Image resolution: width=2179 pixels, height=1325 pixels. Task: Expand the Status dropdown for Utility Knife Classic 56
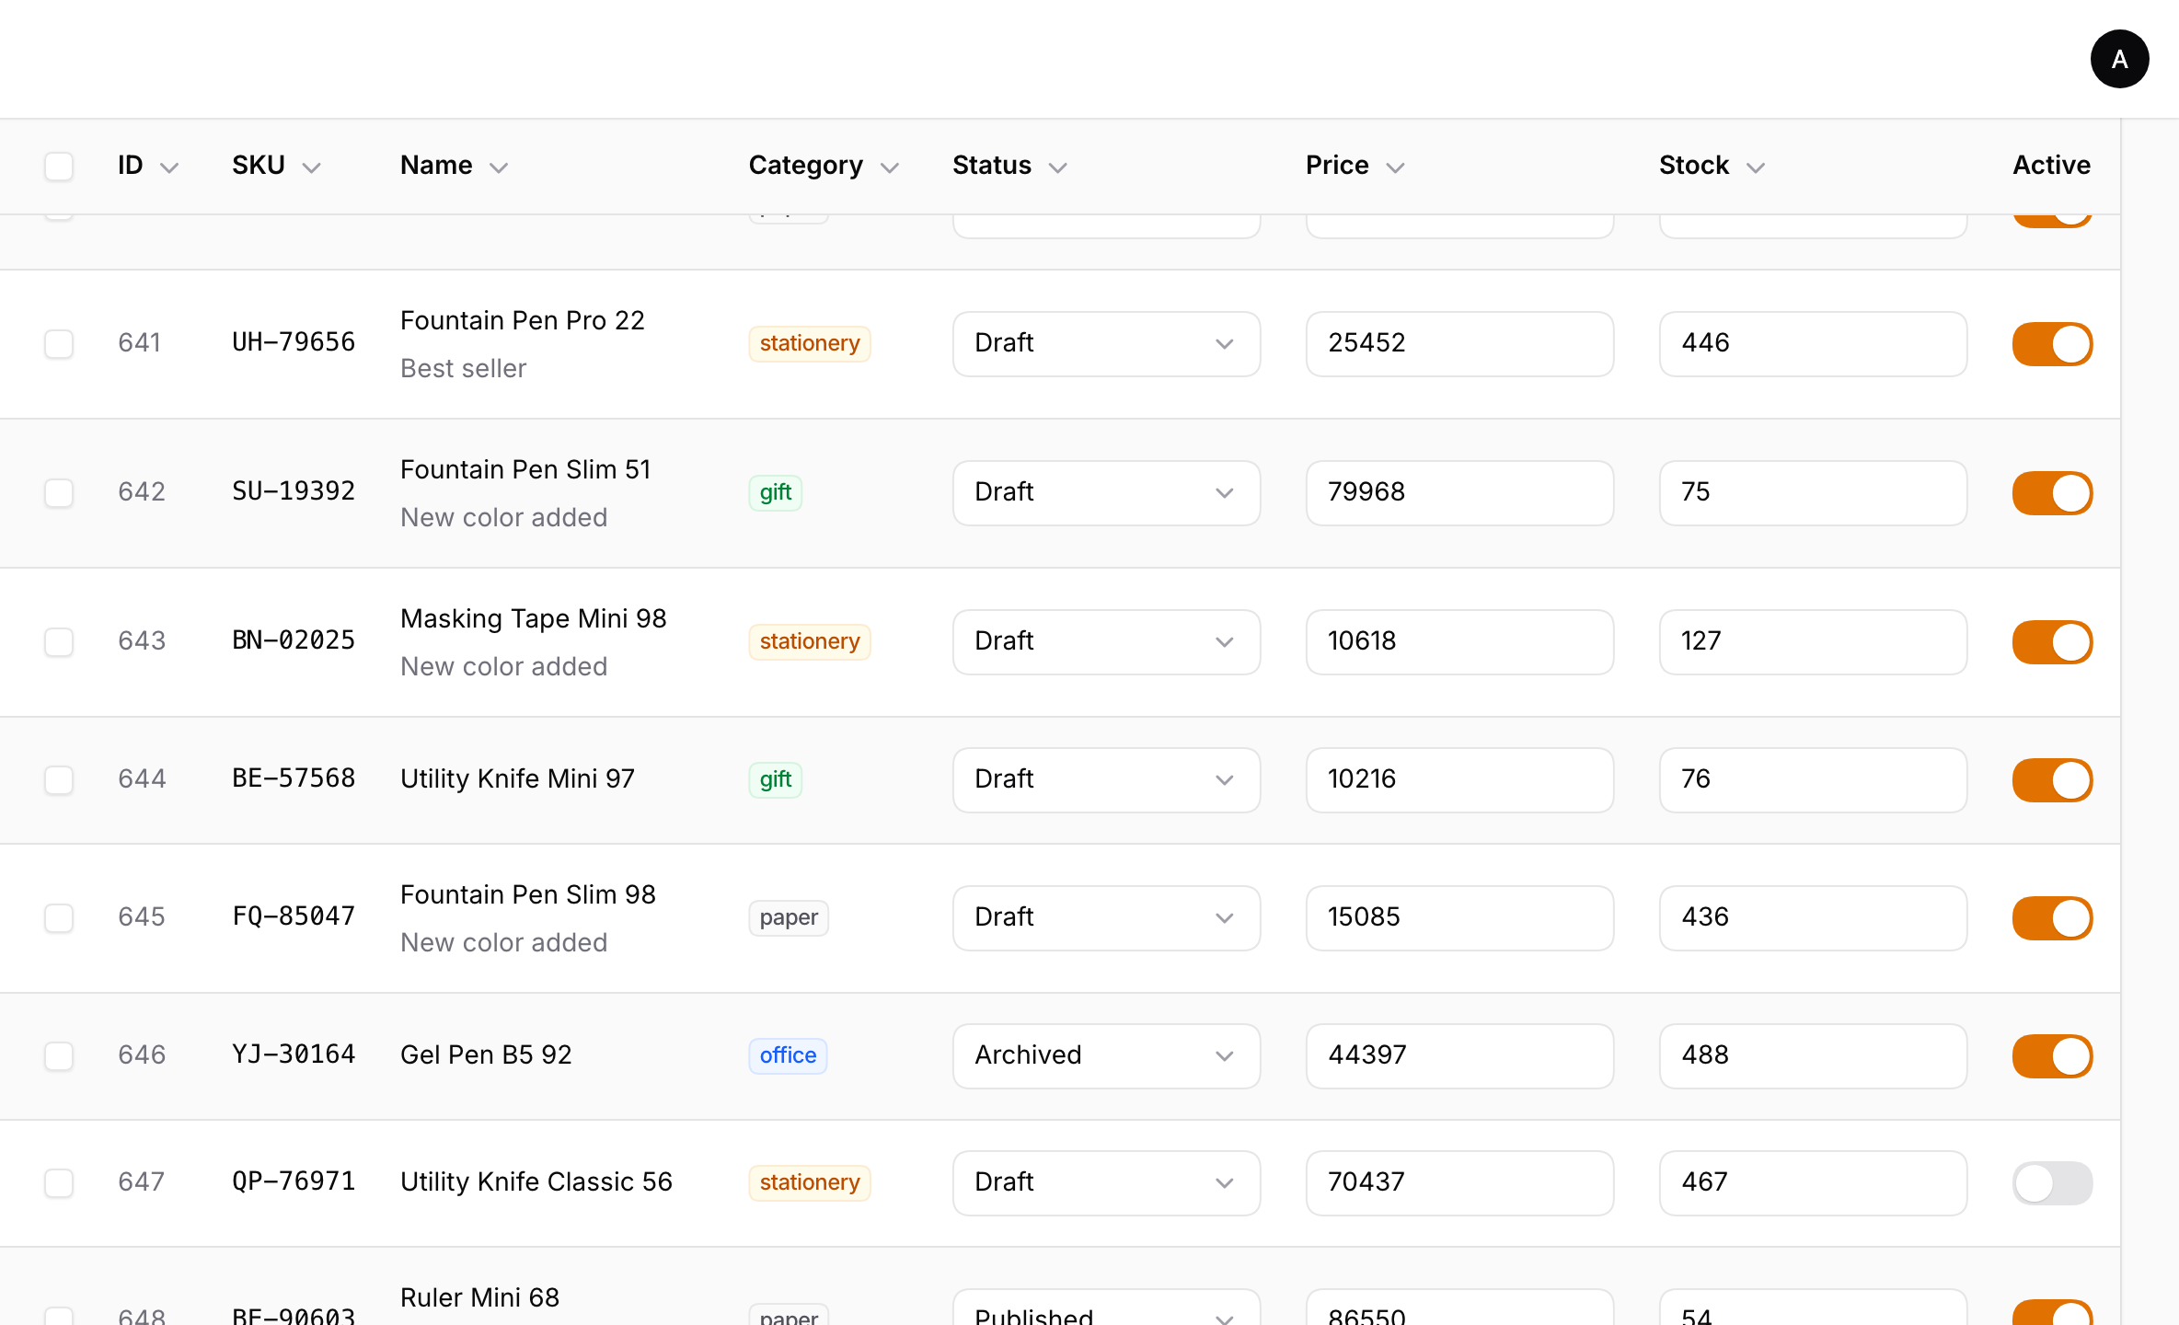pyautogui.click(x=1106, y=1182)
